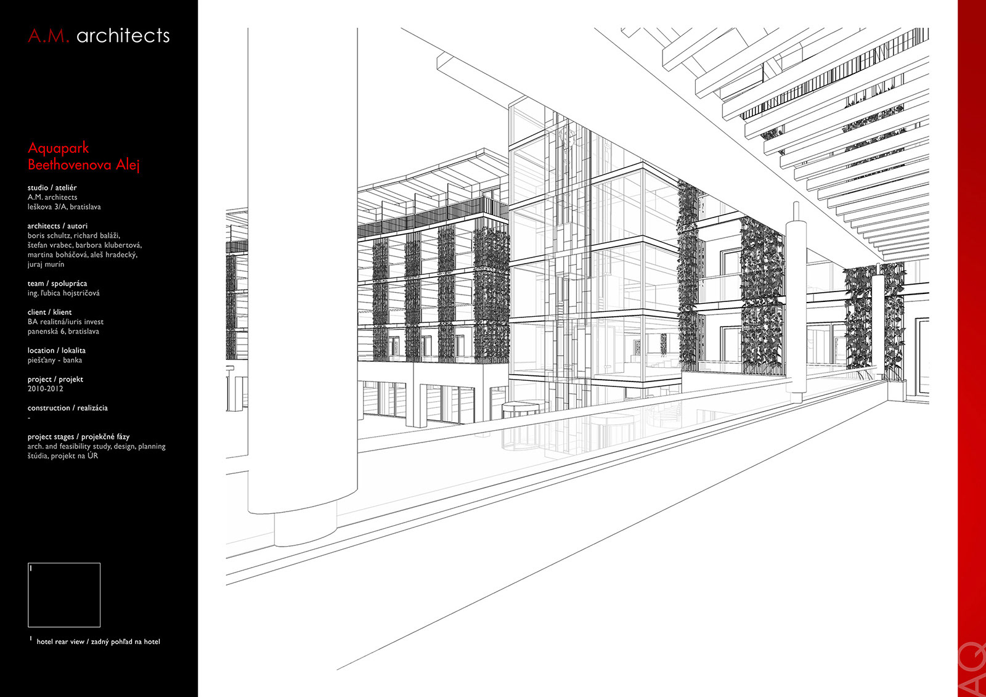Click the 'leškova 3/A, bratislava' address line

(x=64, y=207)
